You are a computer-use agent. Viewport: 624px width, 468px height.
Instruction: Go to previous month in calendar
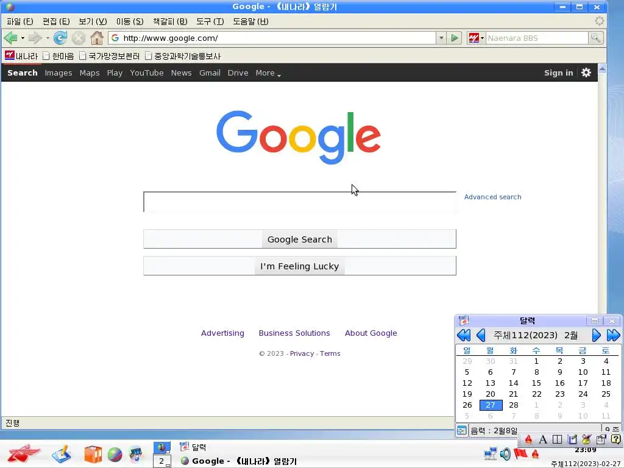tap(481, 335)
